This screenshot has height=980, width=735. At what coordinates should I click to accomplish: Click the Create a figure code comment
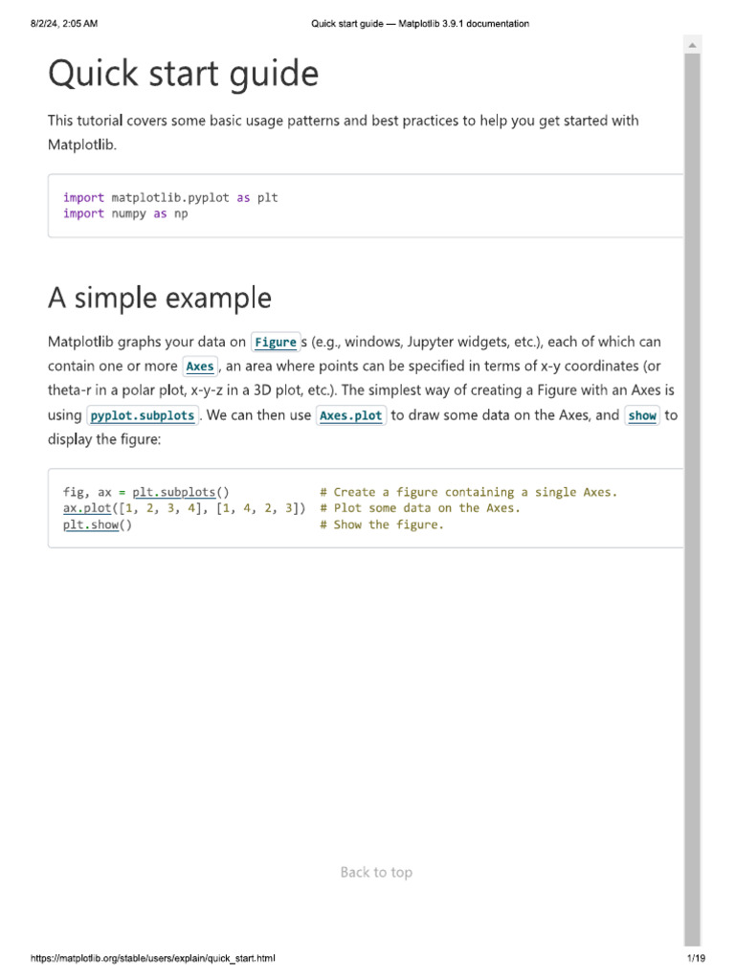click(469, 493)
